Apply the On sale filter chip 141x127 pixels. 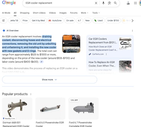point(70,20)
